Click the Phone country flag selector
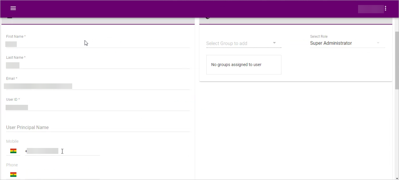Screen dimensions: 399x180 tap(13, 174)
